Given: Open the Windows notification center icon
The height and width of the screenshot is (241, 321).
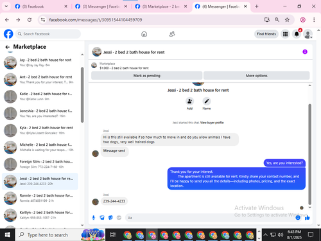Looking at the screenshot, I should (311, 235).
